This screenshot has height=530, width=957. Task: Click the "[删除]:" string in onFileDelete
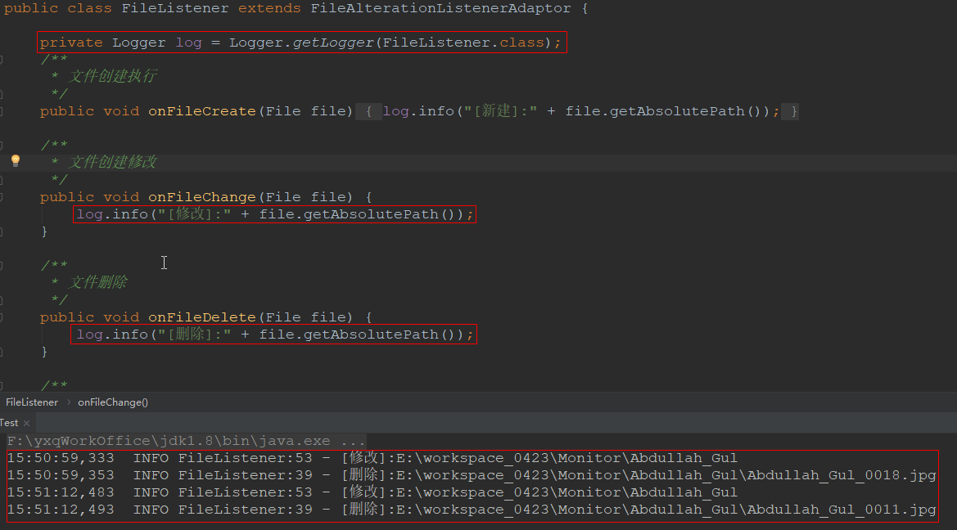pyautogui.click(x=194, y=335)
